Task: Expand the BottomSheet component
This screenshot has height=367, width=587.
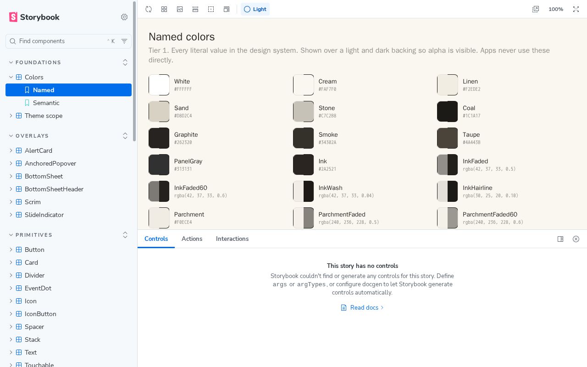Action: (x=68, y=176)
